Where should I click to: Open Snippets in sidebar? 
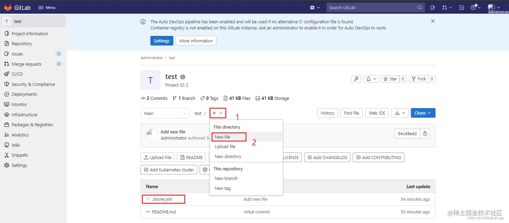19,155
